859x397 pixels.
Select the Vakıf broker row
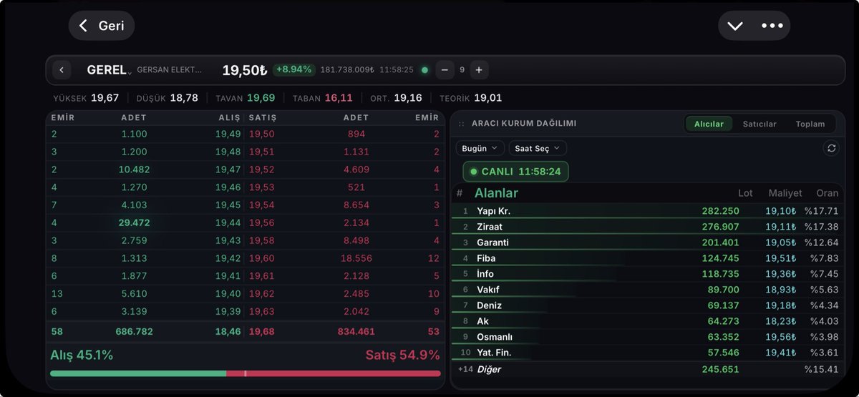pyautogui.click(x=648, y=290)
